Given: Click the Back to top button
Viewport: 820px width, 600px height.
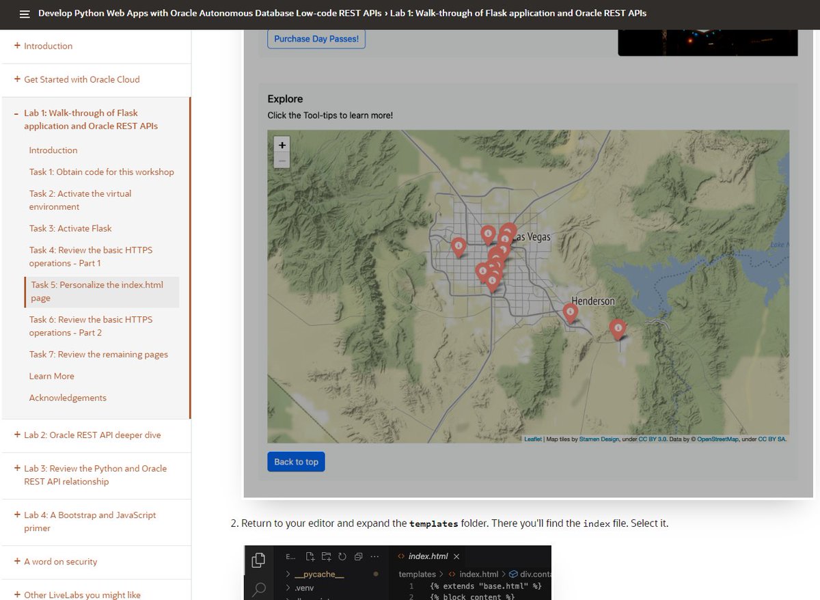Looking at the screenshot, I should click(x=295, y=461).
